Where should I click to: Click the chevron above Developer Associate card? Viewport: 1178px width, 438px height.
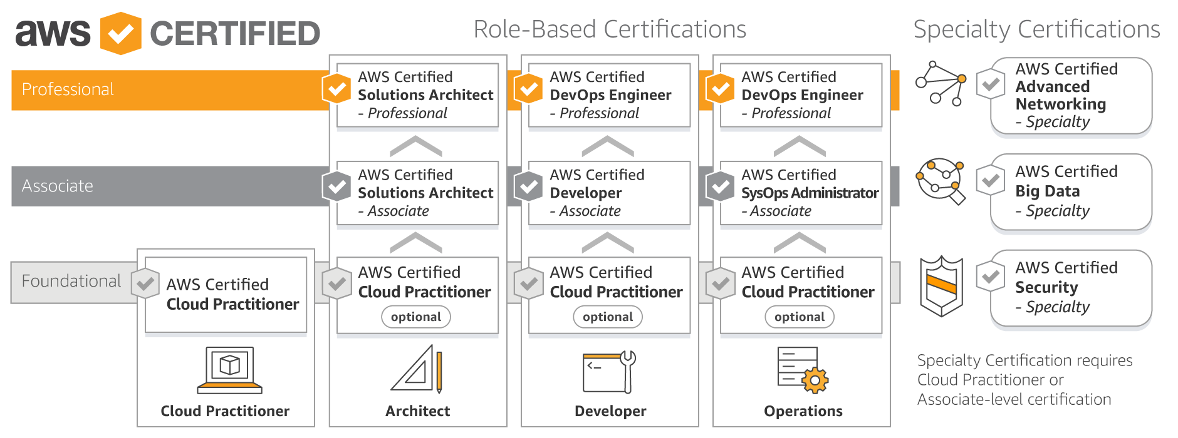tap(608, 146)
